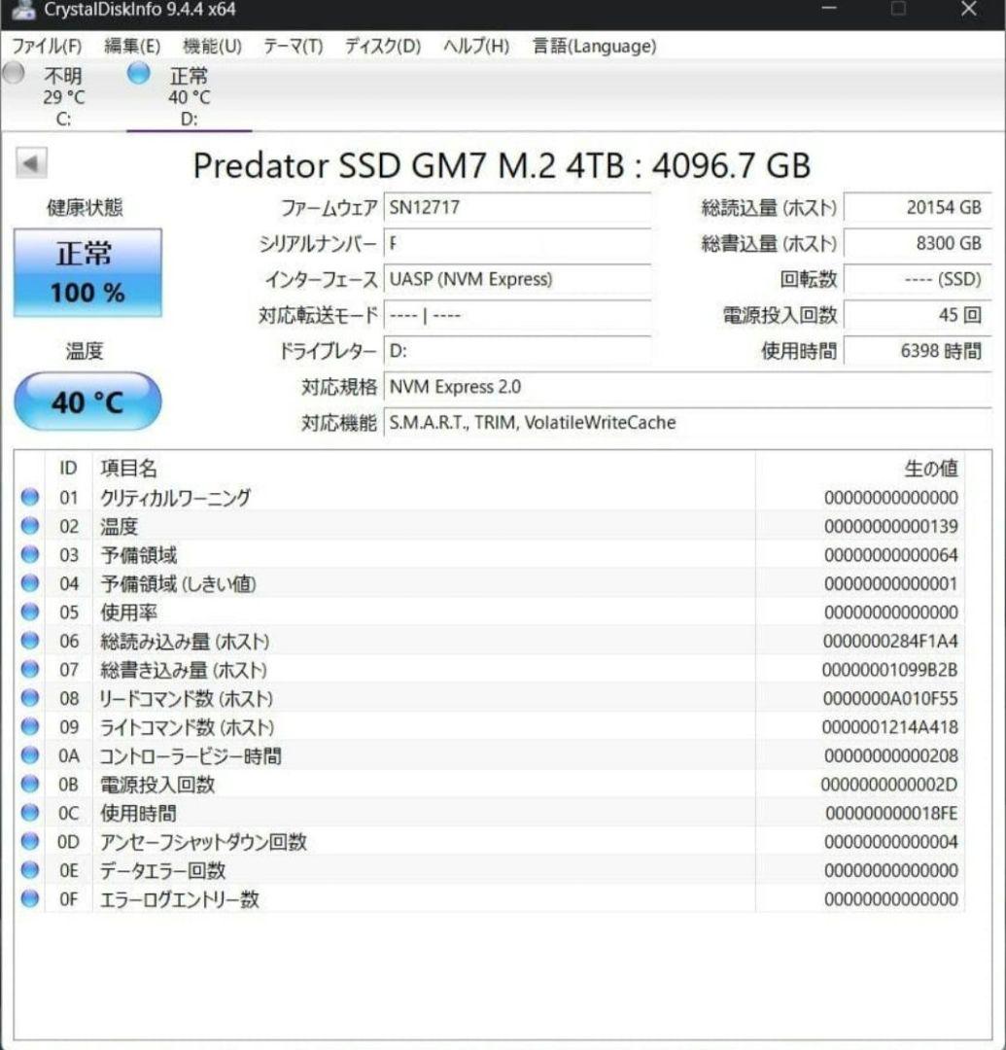Select drive C: status indicator circle
This screenshot has width=1006, height=1050.
click(14, 74)
